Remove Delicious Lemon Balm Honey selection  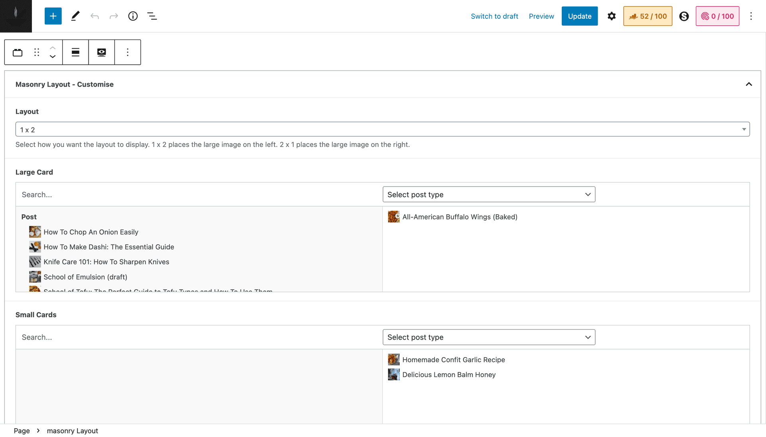pyautogui.click(x=449, y=375)
